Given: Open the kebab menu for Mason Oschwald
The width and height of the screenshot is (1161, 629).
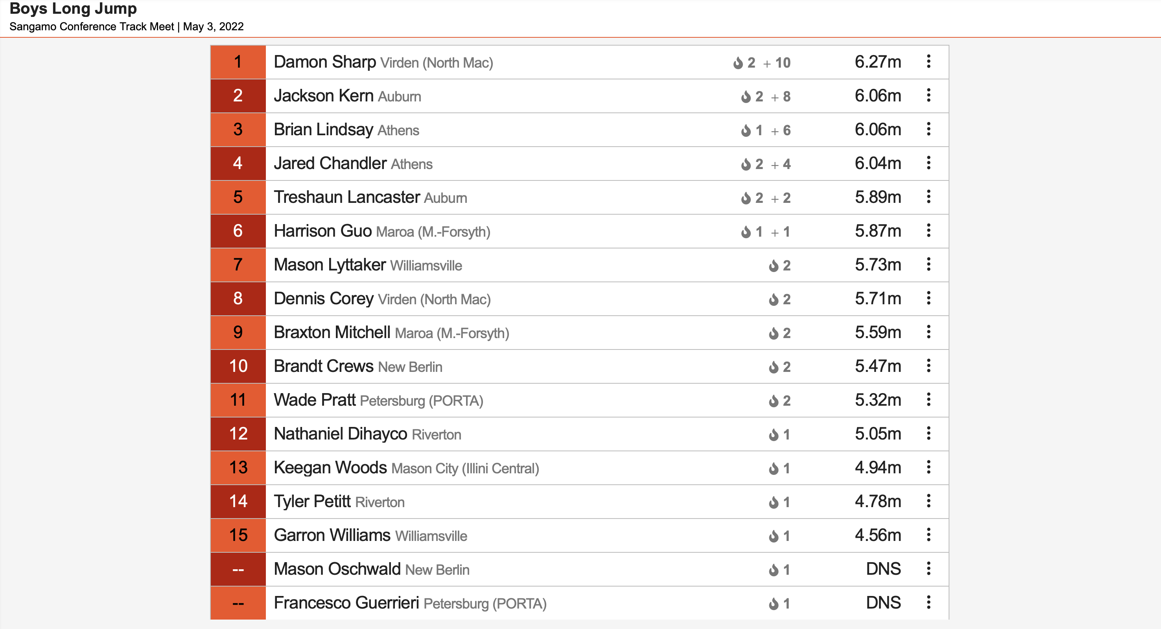Looking at the screenshot, I should pos(929,568).
